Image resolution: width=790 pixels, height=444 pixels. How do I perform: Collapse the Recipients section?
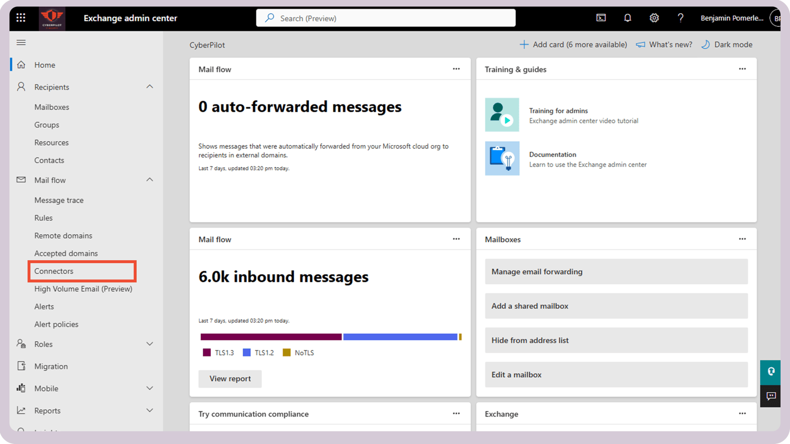(x=150, y=87)
